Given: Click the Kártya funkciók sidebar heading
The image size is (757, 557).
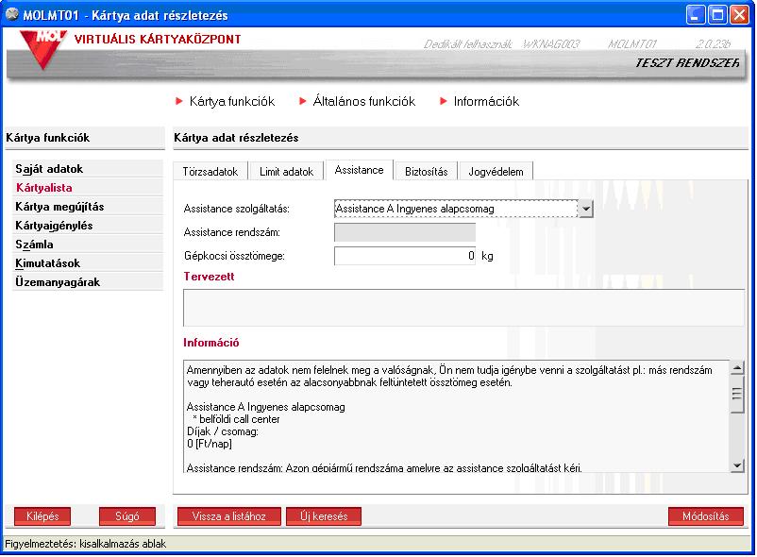Looking at the screenshot, I should [48, 138].
